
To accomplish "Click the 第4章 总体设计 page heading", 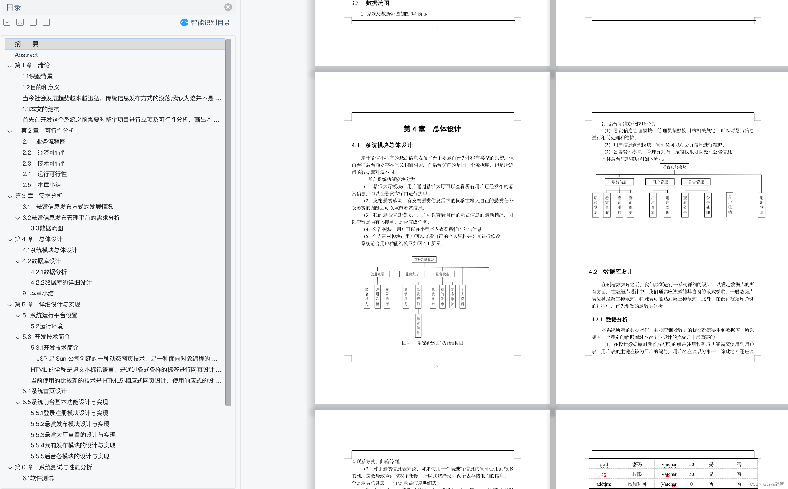I will (432, 129).
